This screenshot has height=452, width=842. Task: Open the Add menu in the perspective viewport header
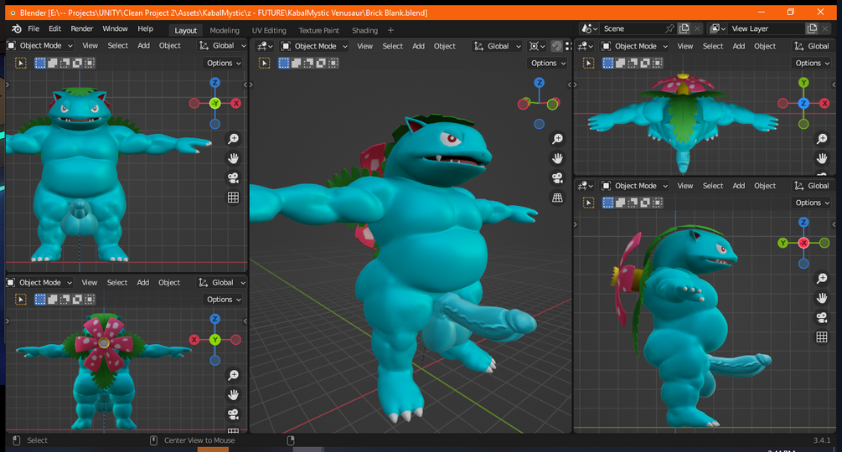[x=418, y=46]
